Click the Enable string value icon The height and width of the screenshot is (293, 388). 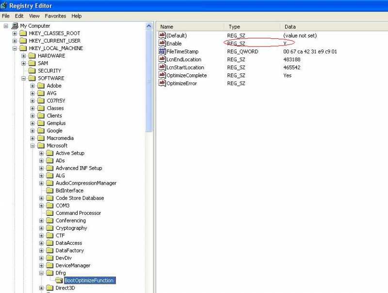pyautogui.click(x=162, y=43)
